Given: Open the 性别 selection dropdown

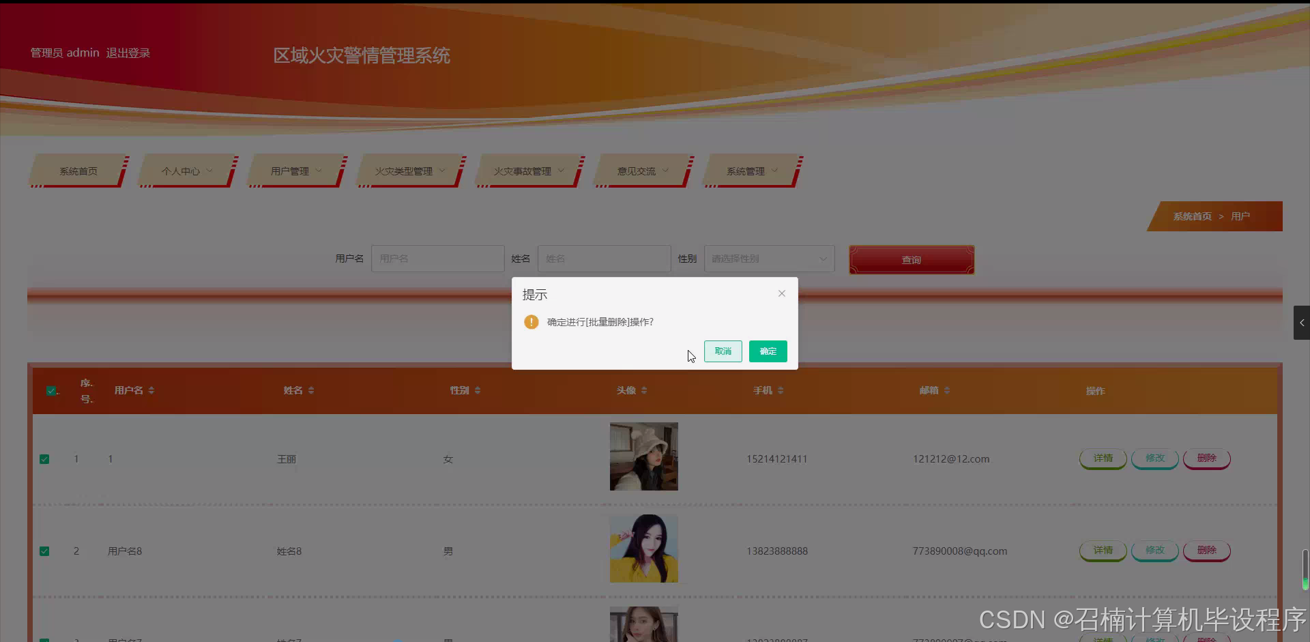Looking at the screenshot, I should pos(769,259).
